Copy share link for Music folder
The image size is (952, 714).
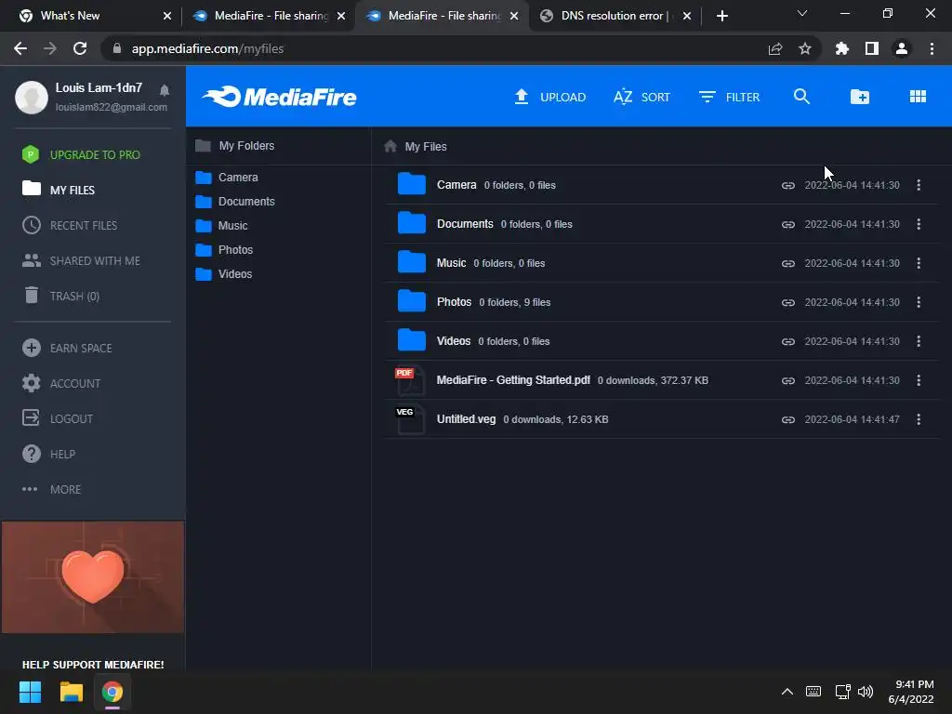788,263
